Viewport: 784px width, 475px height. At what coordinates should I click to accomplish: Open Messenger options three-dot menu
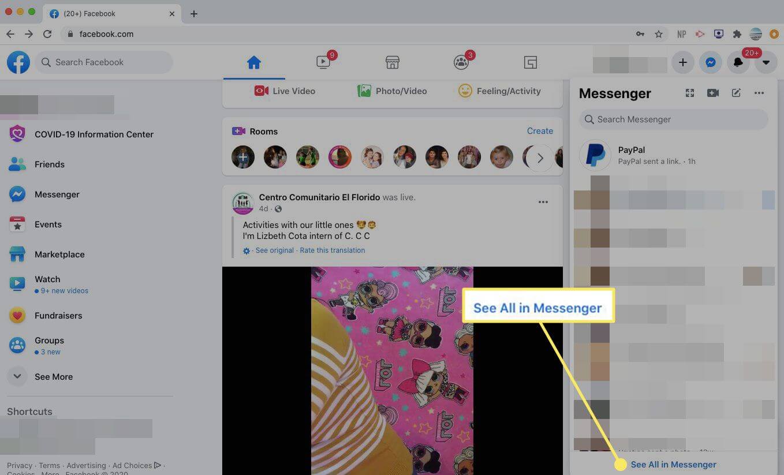[x=759, y=93]
